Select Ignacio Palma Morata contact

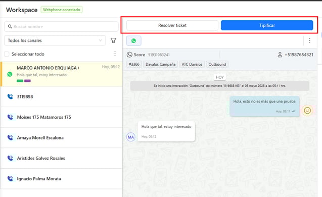tap(61, 178)
